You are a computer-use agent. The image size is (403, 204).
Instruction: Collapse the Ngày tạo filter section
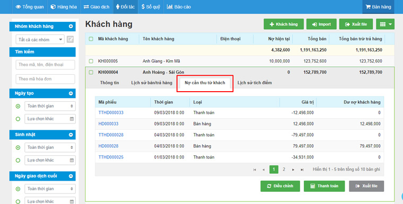coord(71,93)
